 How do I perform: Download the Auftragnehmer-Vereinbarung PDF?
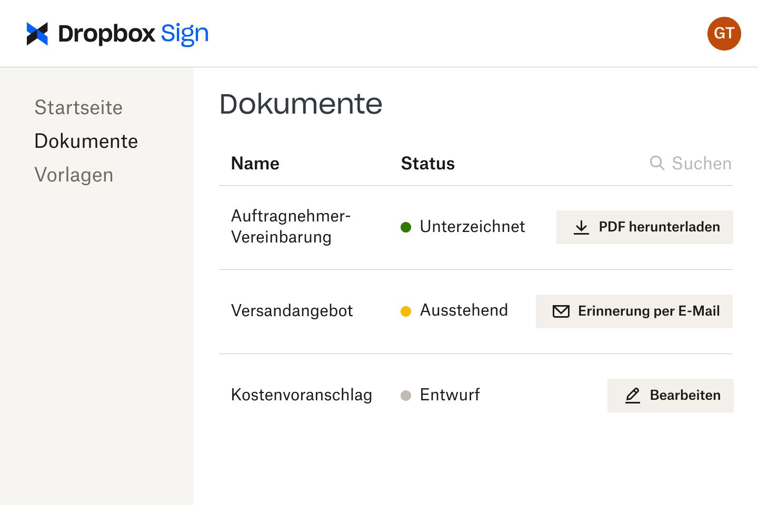pos(644,227)
